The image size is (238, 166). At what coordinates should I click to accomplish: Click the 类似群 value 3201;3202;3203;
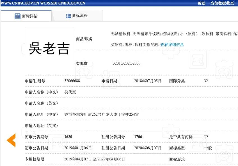[x=126, y=63]
